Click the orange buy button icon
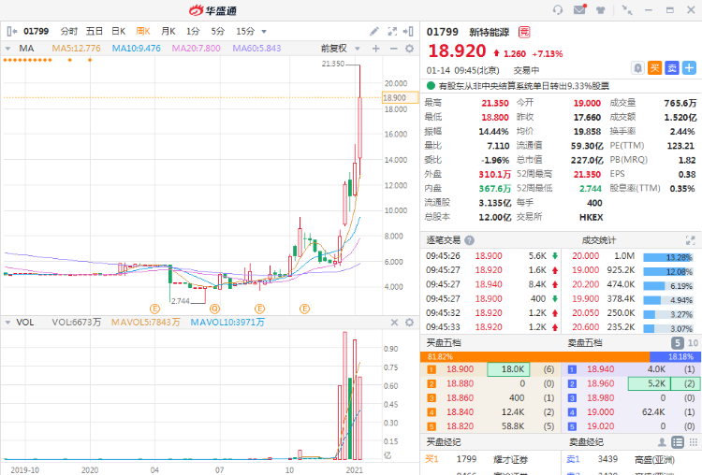 coord(654,68)
